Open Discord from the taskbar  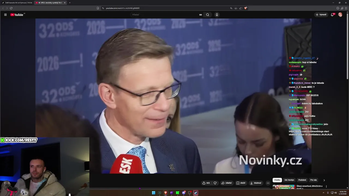[x=184, y=193]
